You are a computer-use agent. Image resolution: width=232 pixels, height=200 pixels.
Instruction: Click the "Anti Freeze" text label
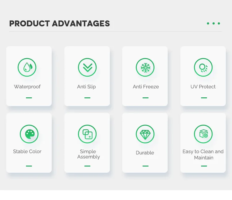[x=146, y=87]
